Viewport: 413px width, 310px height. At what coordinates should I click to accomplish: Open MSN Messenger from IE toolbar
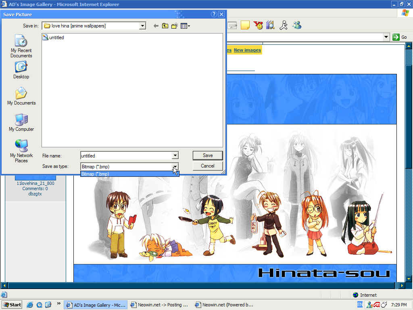pos(297,25)
